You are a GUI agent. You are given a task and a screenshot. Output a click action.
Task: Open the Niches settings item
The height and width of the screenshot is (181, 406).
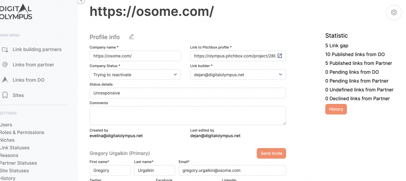[x=8, y=140]
